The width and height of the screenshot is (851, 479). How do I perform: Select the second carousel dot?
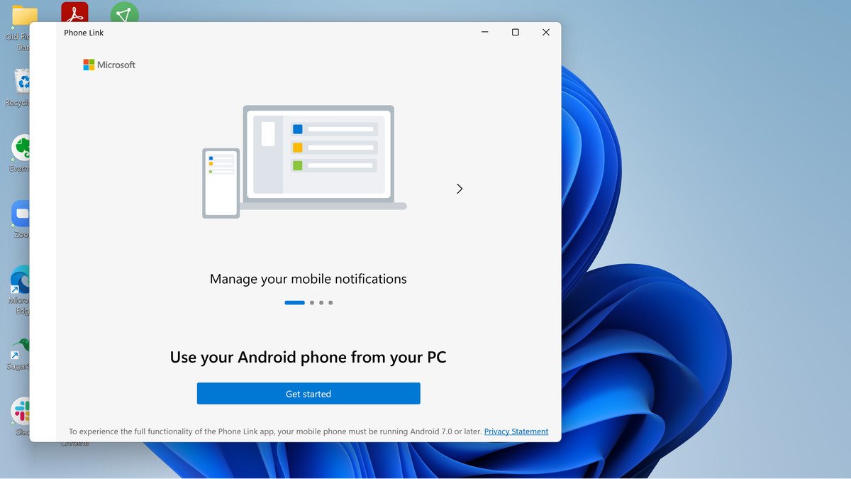tap(311, 302)
